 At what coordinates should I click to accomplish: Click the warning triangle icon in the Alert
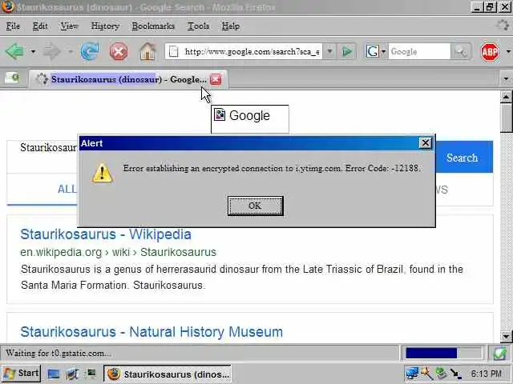(103, 173)
